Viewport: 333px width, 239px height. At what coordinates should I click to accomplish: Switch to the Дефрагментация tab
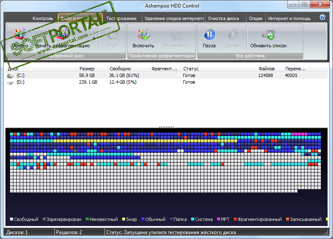point(80,18)
